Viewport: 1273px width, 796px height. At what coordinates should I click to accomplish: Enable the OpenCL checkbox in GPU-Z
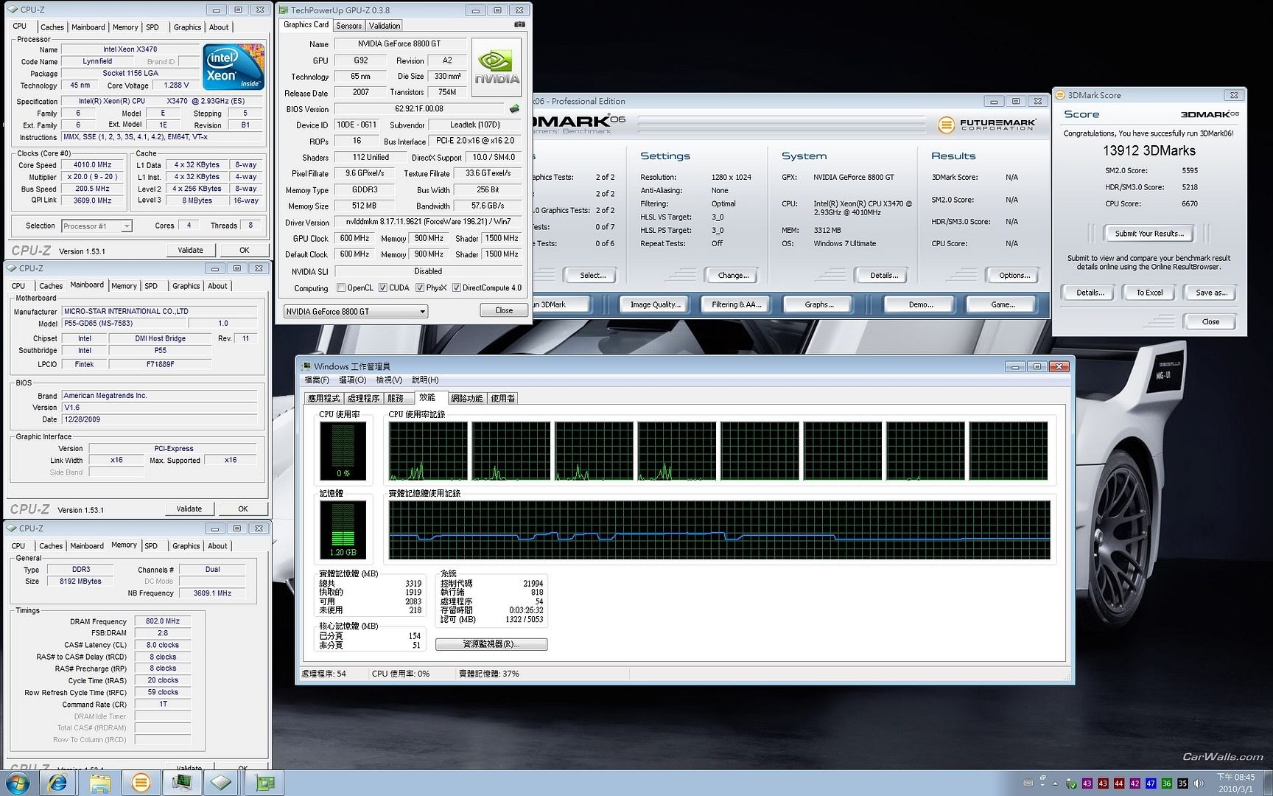click(x=341, y=288)
